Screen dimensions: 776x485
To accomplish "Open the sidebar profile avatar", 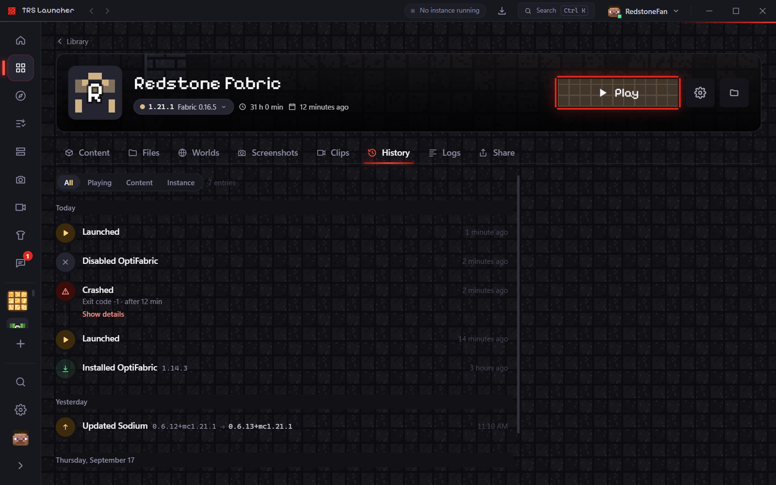I will 20,438.
